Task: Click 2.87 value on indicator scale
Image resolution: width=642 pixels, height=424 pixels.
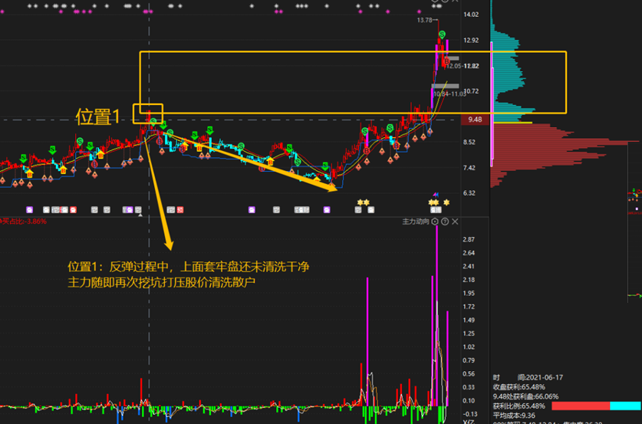Action: (469, 239)
